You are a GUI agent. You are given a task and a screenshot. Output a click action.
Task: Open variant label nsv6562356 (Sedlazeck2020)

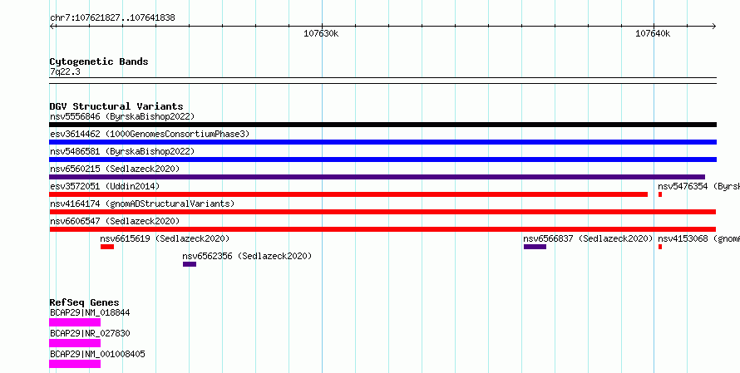[x=247, y=256]
